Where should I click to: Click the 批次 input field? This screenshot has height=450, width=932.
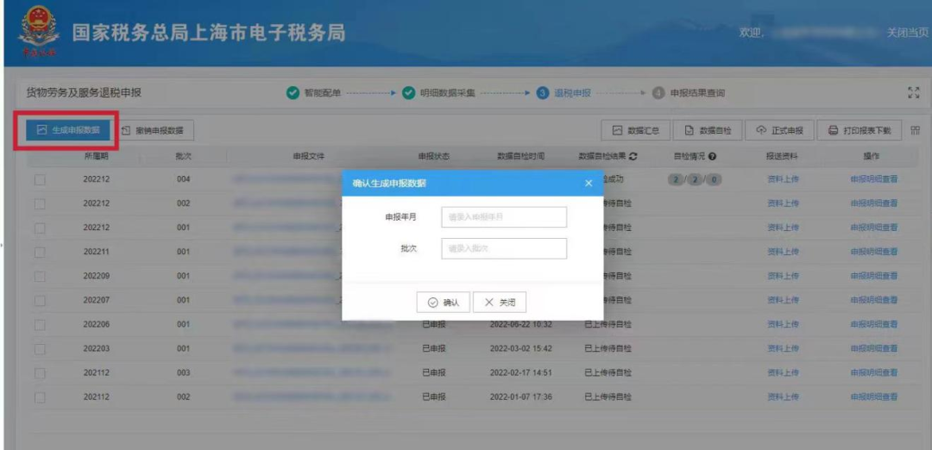click(x=504, y=248)
